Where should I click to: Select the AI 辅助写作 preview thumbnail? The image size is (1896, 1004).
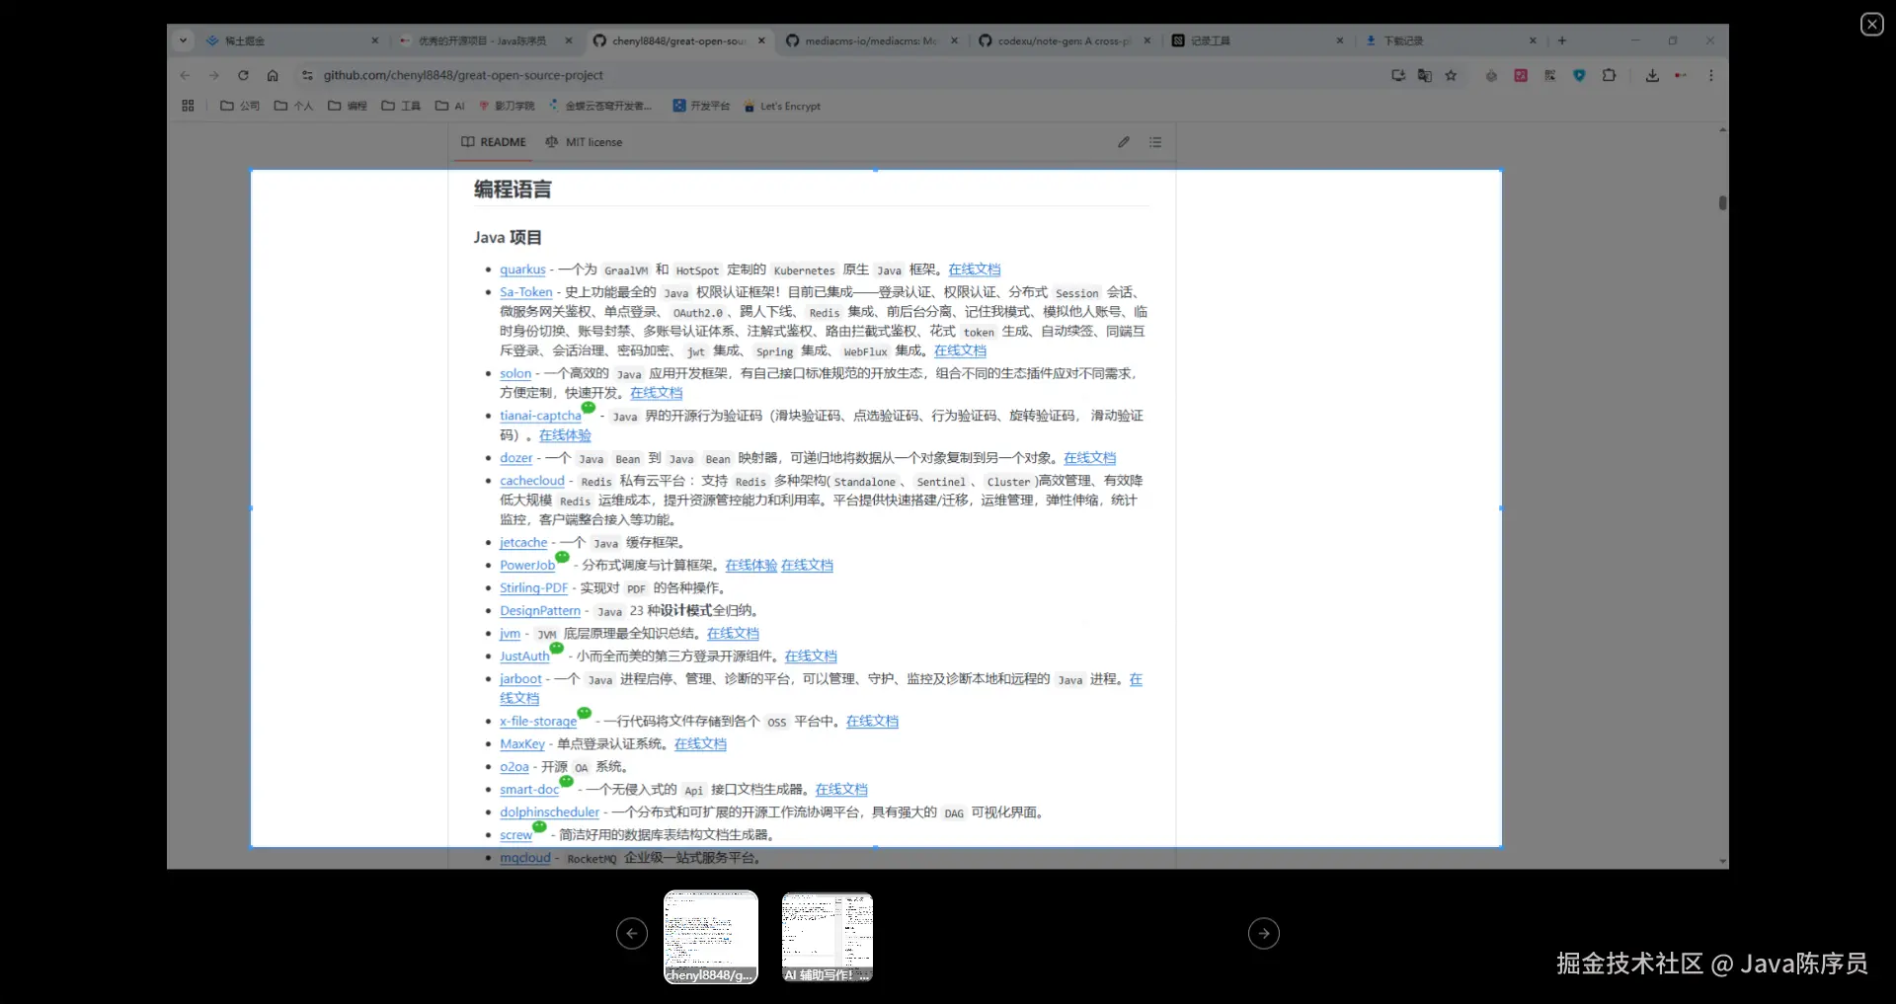pos(828,937)
